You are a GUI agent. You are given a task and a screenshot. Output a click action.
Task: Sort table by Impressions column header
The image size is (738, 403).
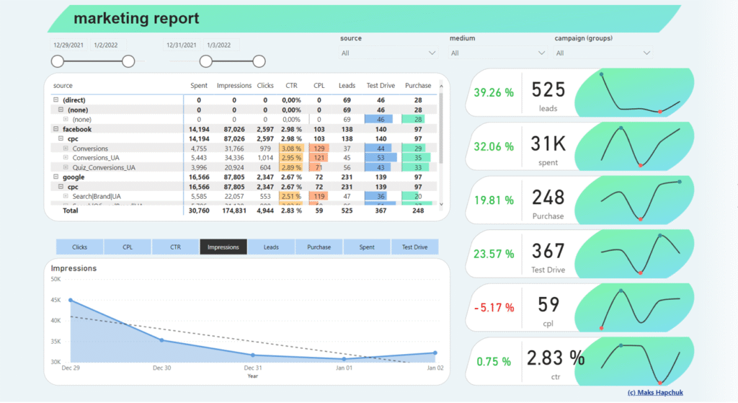pyautogui.click(x=233, y=86)
